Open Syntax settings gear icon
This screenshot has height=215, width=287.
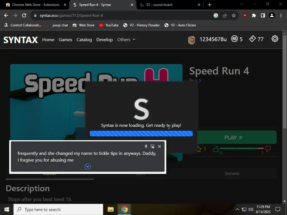pos(275,39)
